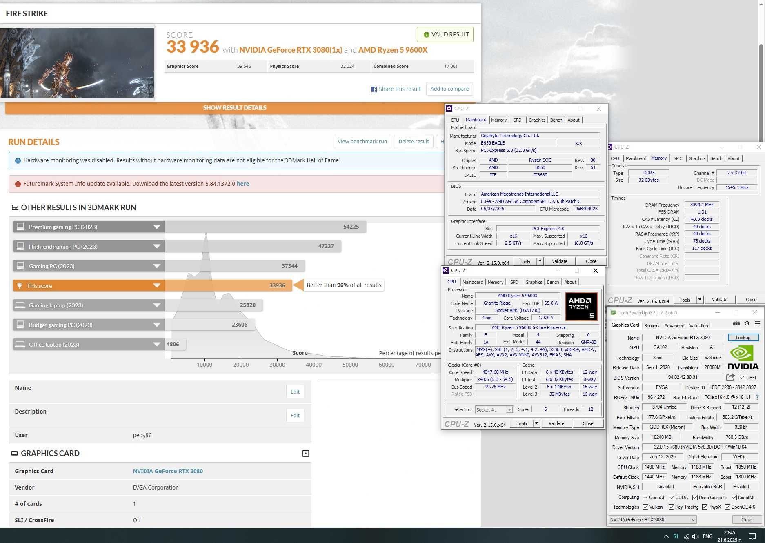Open Bench tab in CPU-Z CPU window
Image resolution: width=765 pixels, height=543 pixels.
click(553, 282)
